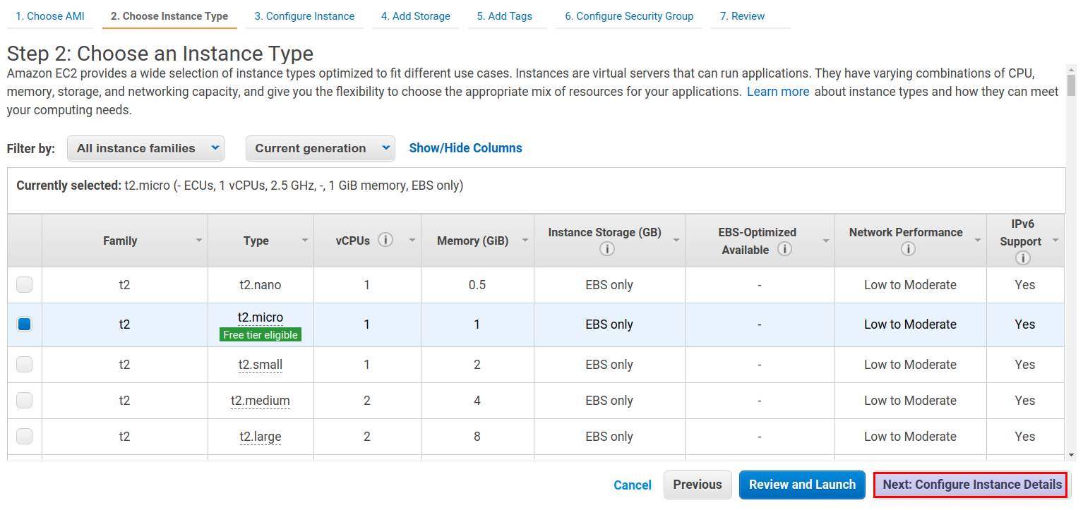Screen dimensions: 1083x510
Task: Click Review and Launch button
Action: tap(802, 485)
